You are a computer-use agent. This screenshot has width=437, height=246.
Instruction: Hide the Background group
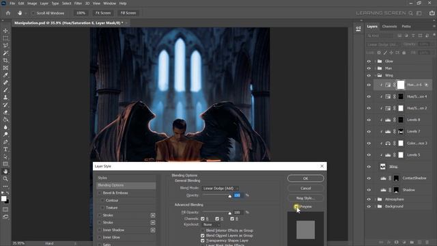[369, 206]
